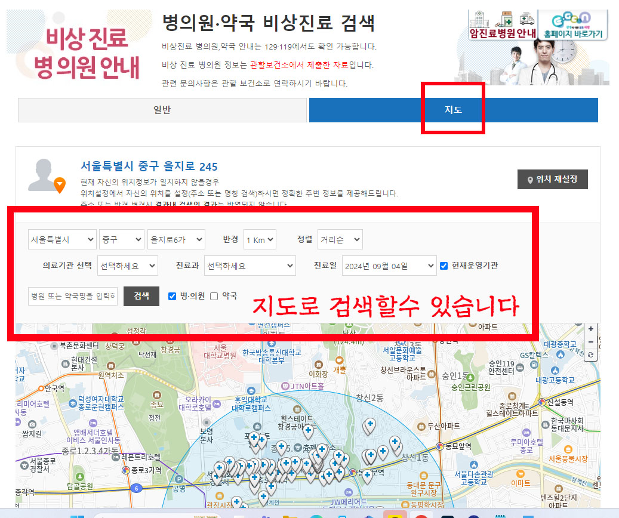The width and height of the screenshot is (619, 518).
Task: Click the 검색 search button
Action: pos(141,296)
